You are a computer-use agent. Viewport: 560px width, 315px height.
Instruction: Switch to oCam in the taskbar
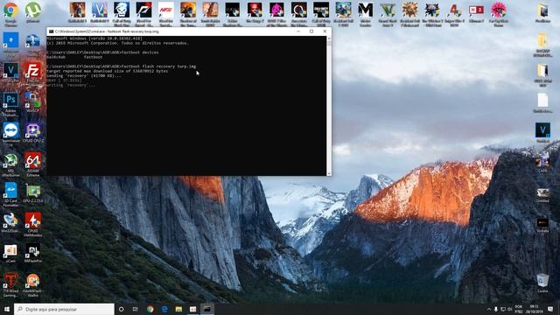coord(192,309)
